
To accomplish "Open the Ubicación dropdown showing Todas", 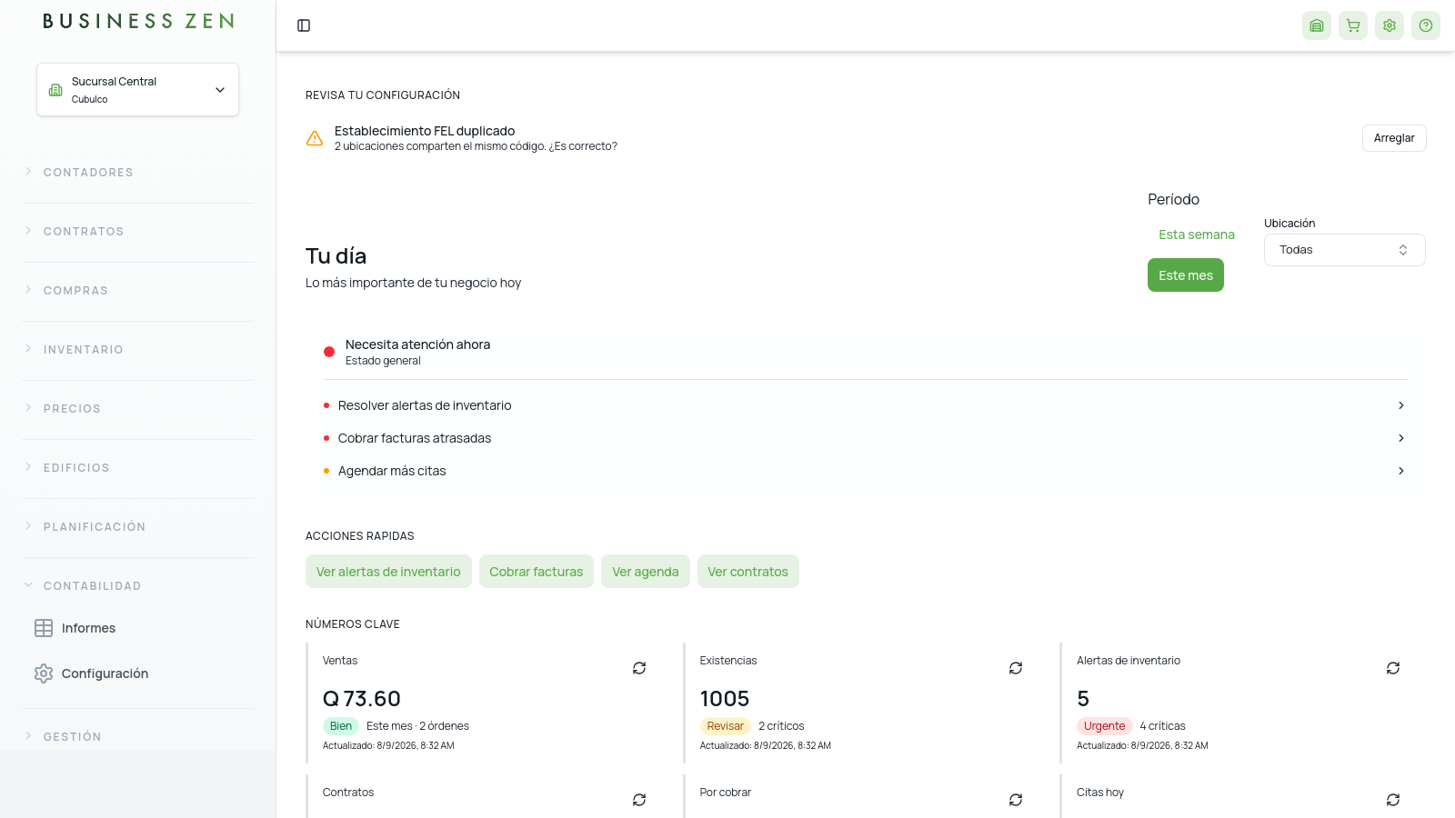I will [x=1344, y=250].
